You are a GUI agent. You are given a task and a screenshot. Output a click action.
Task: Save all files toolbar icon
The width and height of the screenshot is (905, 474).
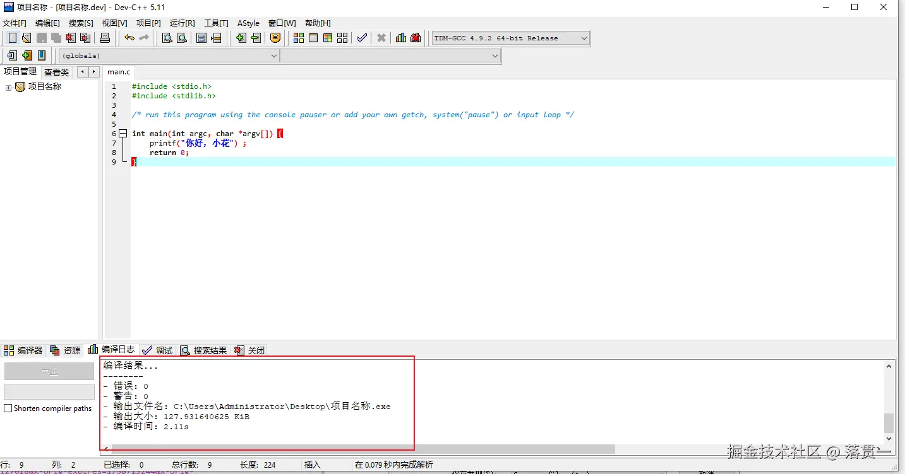56,38
